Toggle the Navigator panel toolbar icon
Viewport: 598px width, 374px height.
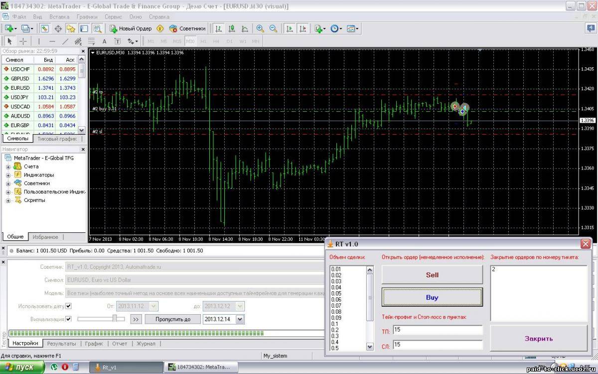point(71,28)
